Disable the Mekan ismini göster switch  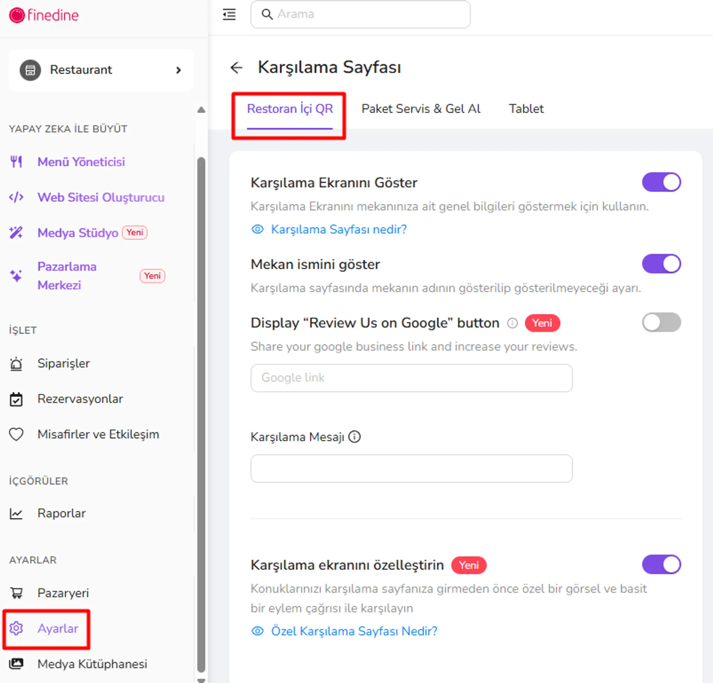(x=661, y=264)
